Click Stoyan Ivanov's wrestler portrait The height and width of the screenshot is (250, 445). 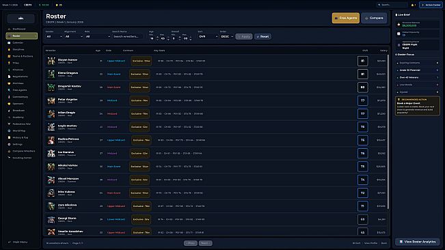(x=51, y=61)
